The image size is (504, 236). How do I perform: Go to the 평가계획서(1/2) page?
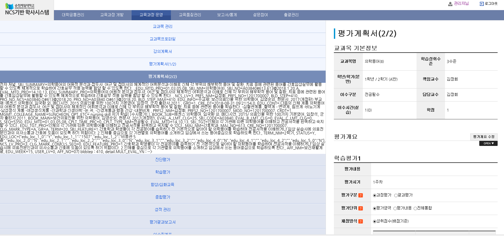click(x=162, y=64)
